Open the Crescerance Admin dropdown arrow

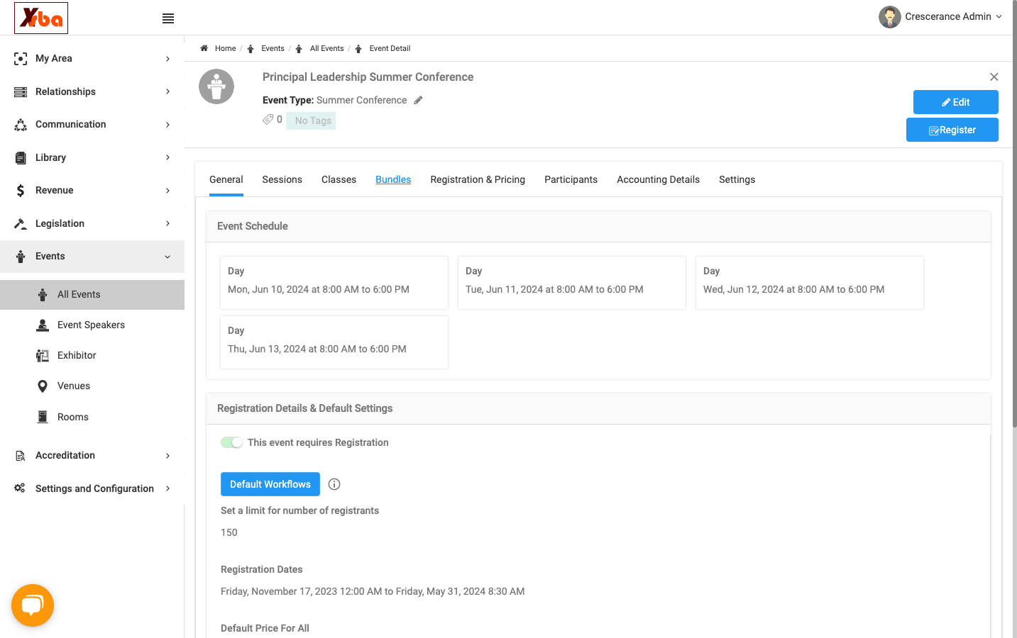pos(999,16)
